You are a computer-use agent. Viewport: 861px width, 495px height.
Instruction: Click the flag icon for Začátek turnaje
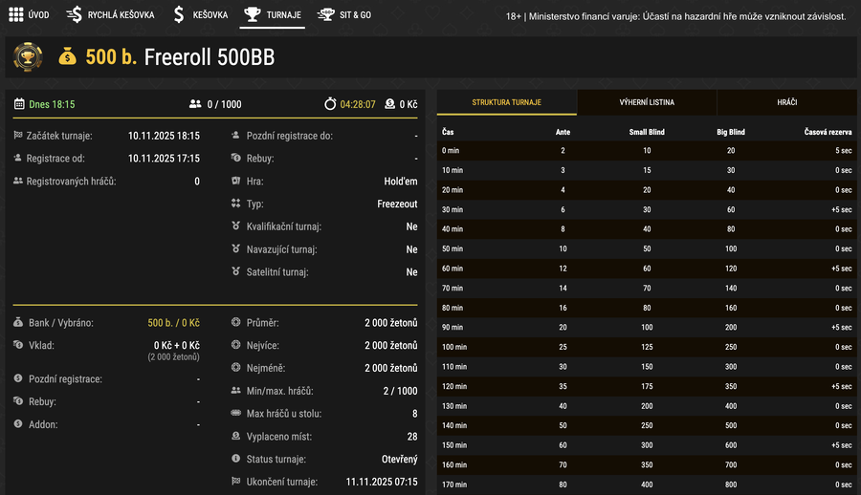click(18, 135)
